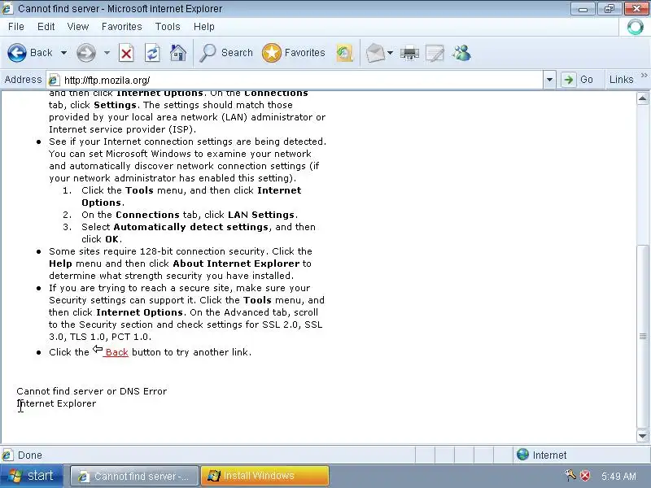Click the Search toolbar label

(237, 53)
